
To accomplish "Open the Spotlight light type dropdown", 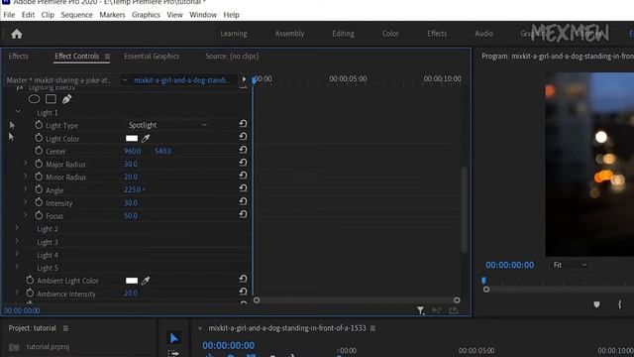I will click(x=167, y=125).
